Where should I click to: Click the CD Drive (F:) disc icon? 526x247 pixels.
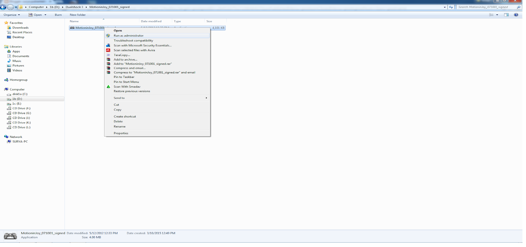(9, 108)
